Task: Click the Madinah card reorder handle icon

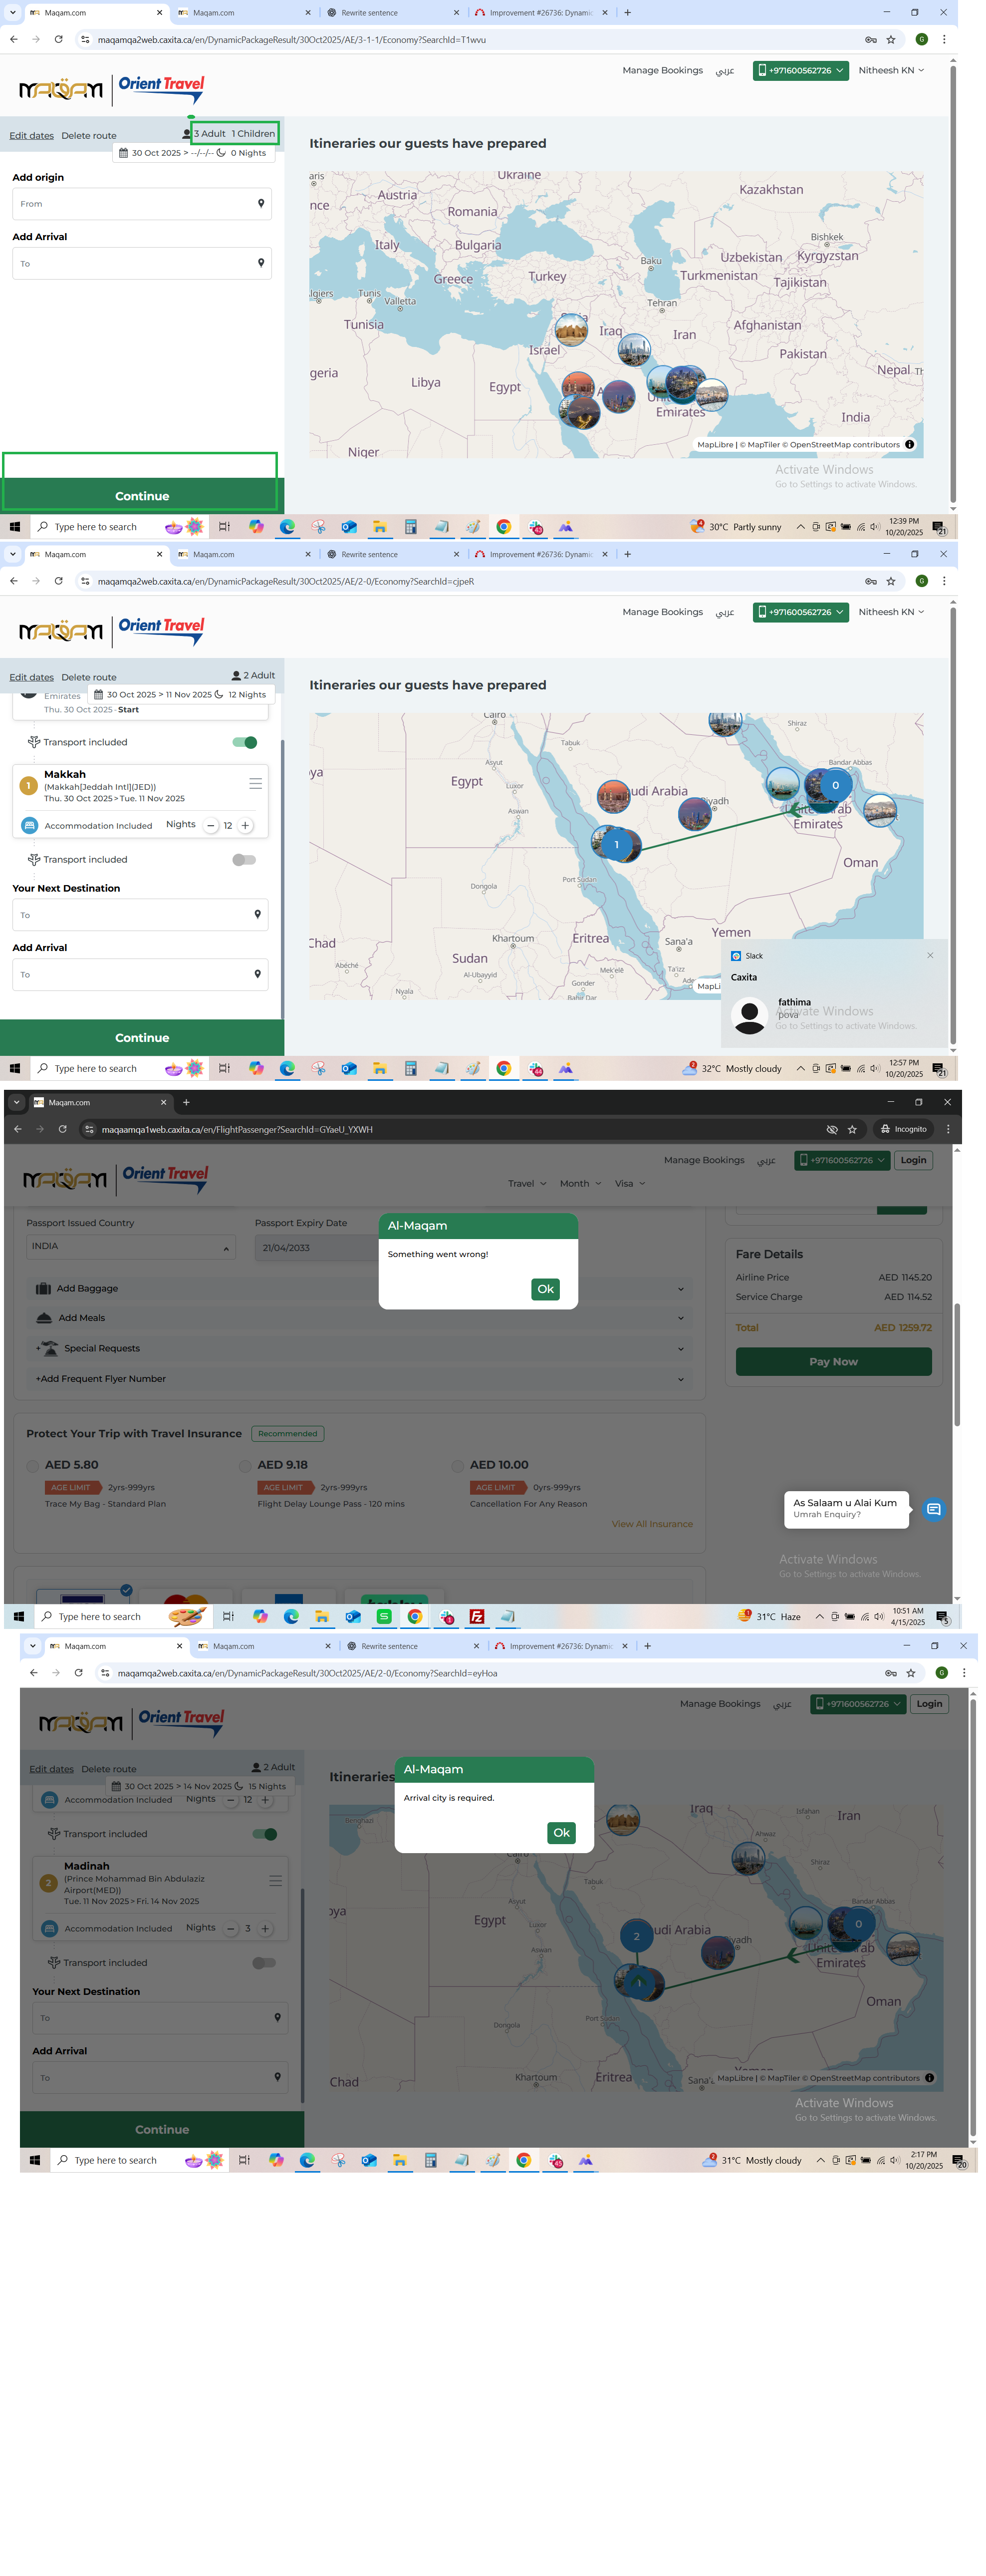Action: click(275, 1881)
